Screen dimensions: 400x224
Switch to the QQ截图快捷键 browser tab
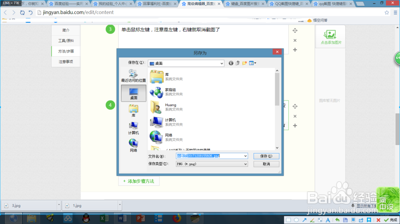(x=289, y=4)
